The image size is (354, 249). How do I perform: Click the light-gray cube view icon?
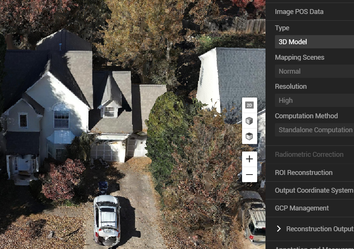pyautogui.click(x=250, y=121)
